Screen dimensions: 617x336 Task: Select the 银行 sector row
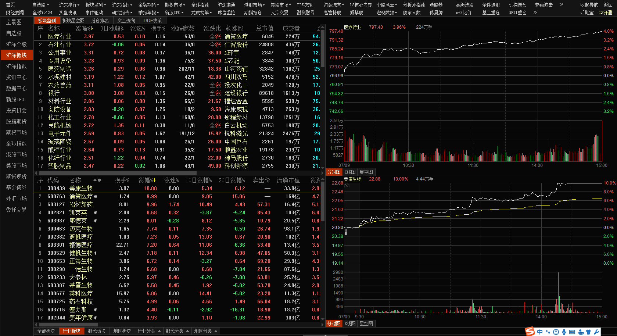click(178, 93)
